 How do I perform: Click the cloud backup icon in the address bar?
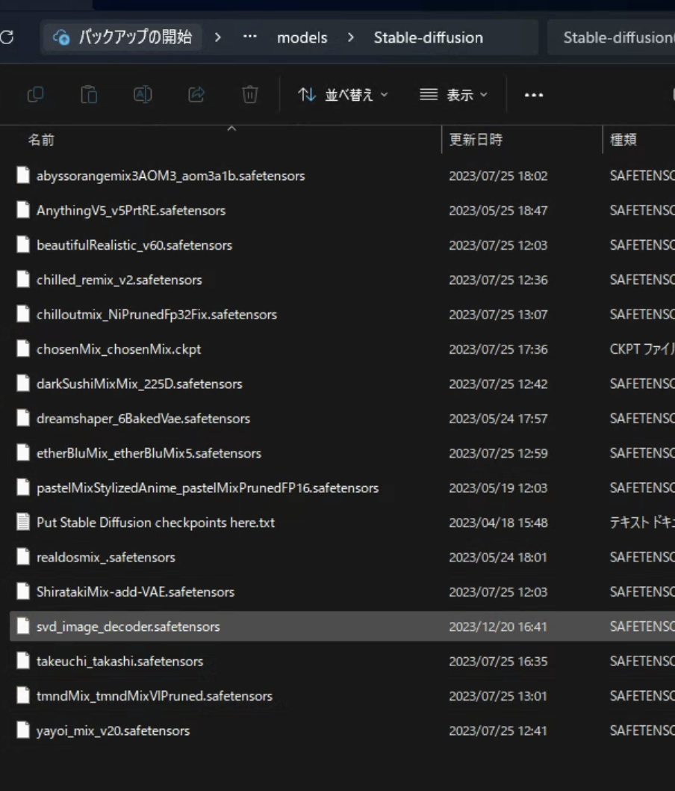coord(61,37)
